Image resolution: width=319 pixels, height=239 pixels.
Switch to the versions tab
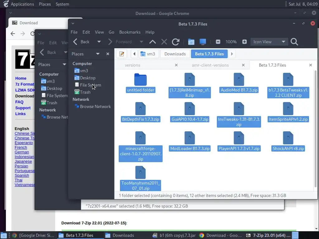(132, 65)
